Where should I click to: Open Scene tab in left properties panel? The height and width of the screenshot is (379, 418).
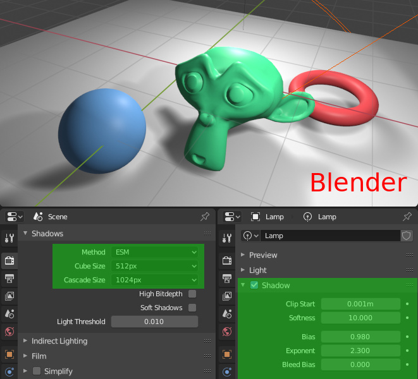pos(9,314)
